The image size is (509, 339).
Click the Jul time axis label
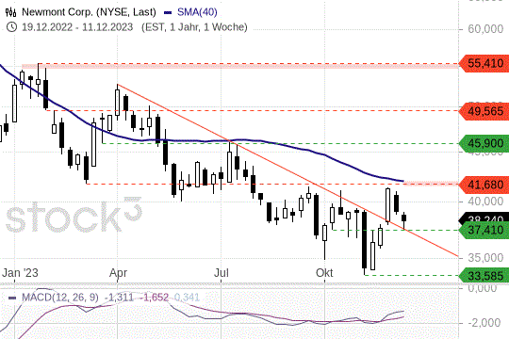coord(222,273)
